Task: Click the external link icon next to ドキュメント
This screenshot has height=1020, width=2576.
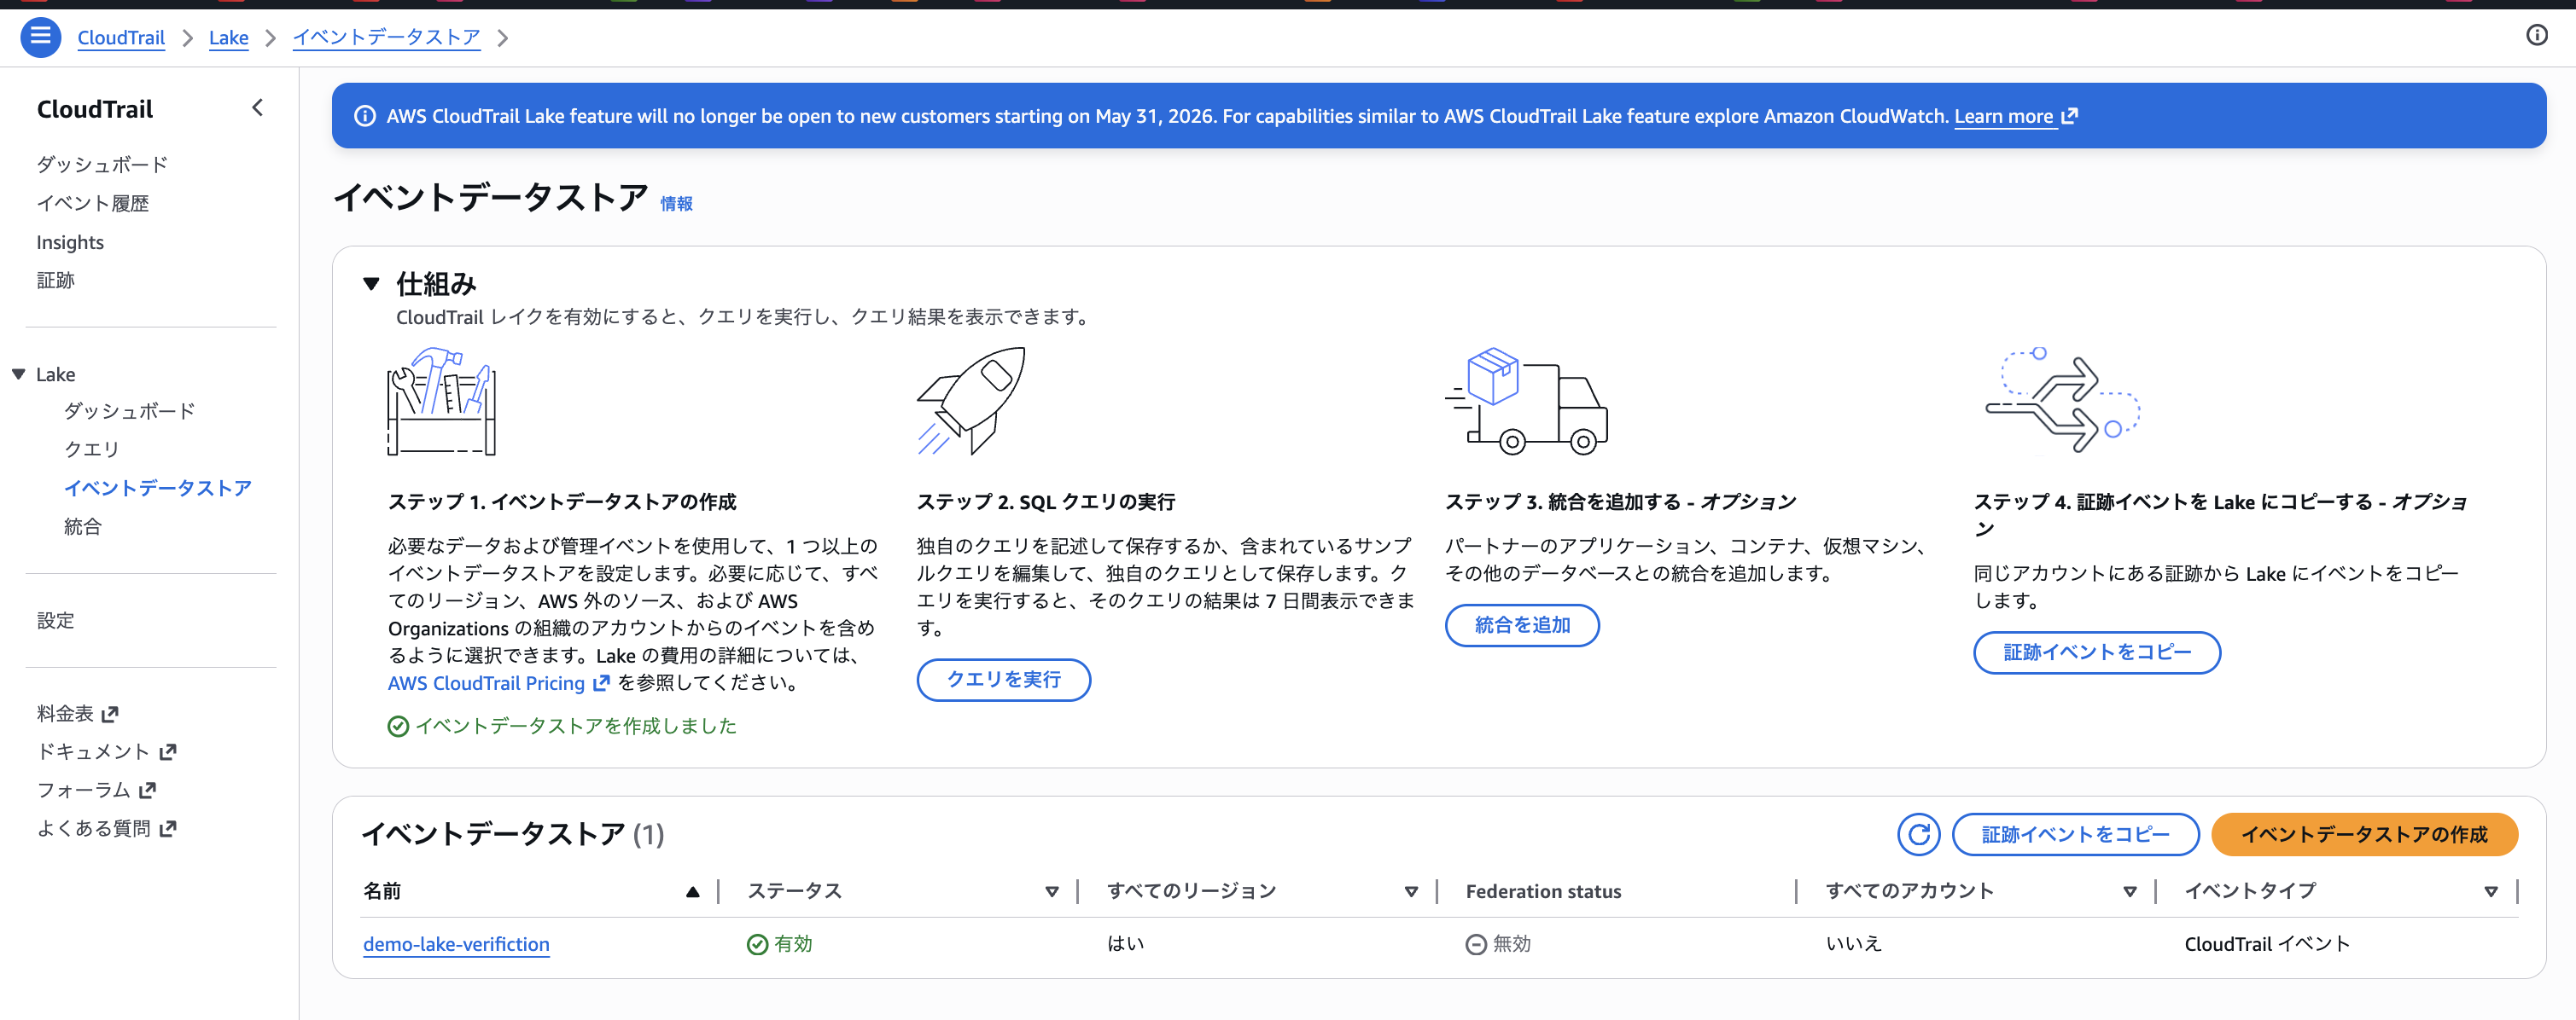Action: click(x=167, y=752)
